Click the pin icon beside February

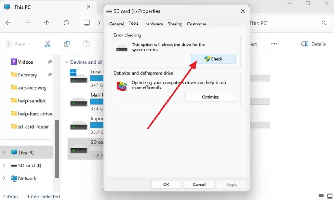point(50,75)
